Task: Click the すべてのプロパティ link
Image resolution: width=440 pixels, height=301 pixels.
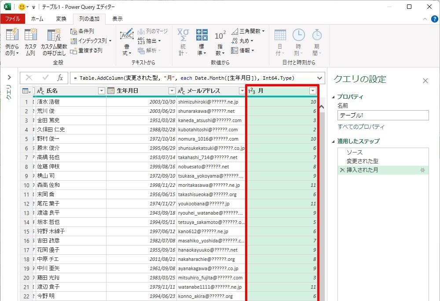Action: coord(361,127)
